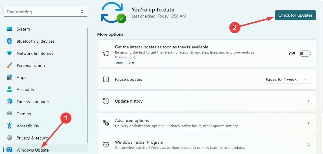Follow the Learn more link
Image resolution: width=323 pixels, height=154 pixels.
(124, 62)
